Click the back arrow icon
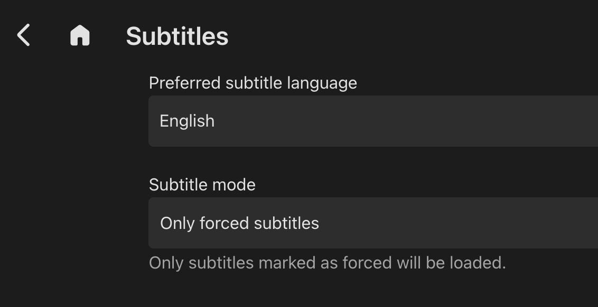This screenshot has width=598, height=307. [x=24, y=36]
